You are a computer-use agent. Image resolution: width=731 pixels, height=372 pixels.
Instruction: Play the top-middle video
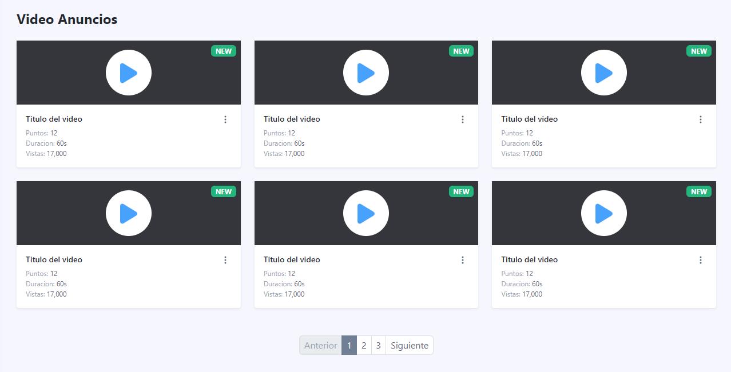pyautogui.click(x=366, y=73)
